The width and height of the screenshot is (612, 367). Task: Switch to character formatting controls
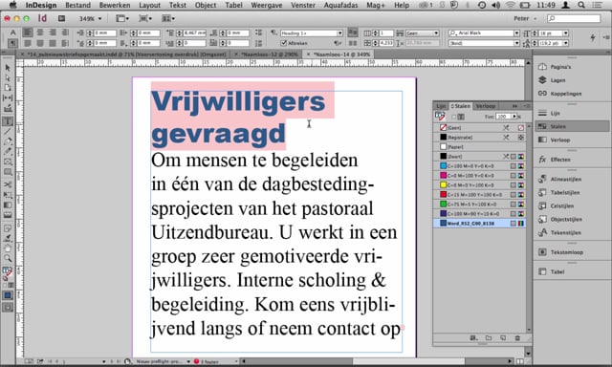tap(12, 32)
